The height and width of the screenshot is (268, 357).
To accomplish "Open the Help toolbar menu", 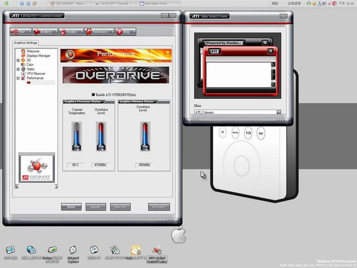I will pos(125,32).
